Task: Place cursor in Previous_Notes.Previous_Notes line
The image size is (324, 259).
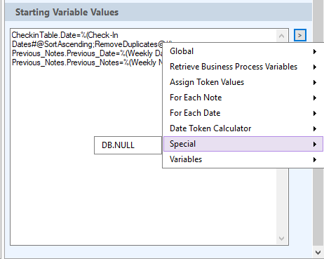Action: (87, 62)
